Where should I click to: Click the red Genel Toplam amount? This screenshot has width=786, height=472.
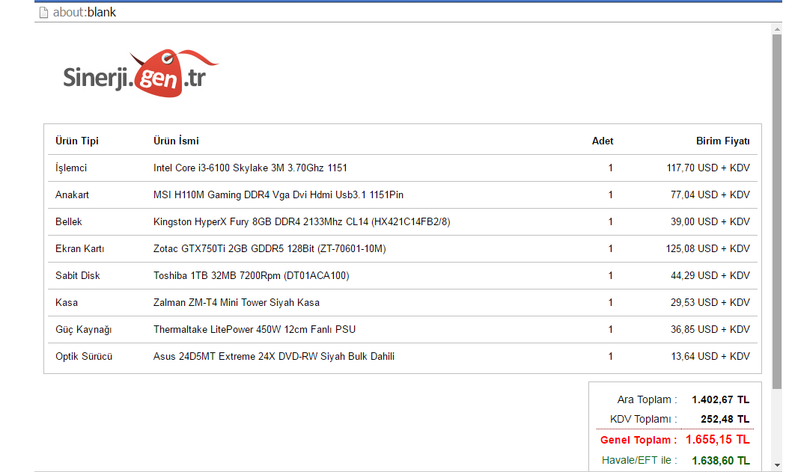717,439
